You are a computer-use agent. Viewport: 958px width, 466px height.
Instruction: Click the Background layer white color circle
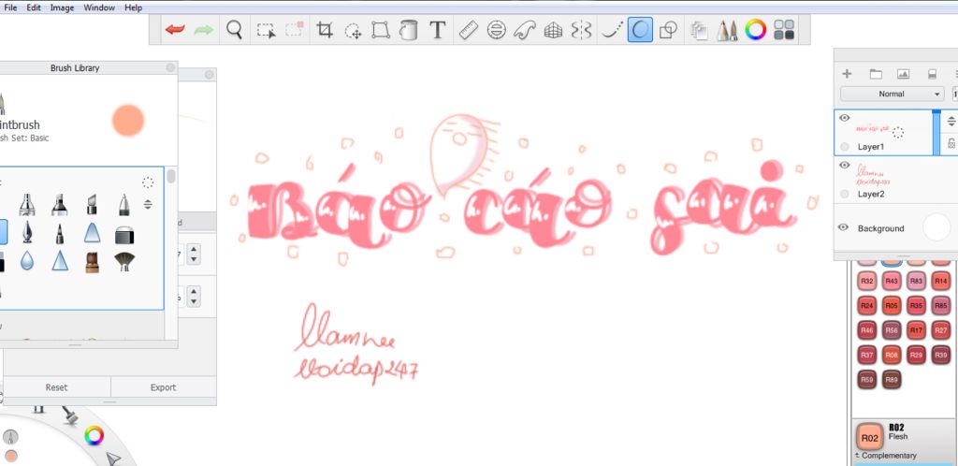[x=936, y=227]
